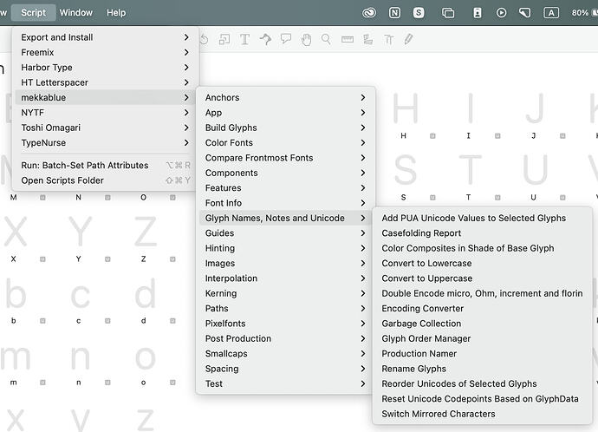Image resolution: width=598 pixels, height=432 pixels.
Task: Select the lowercase b glyph cell
Action: click(16, 294)
